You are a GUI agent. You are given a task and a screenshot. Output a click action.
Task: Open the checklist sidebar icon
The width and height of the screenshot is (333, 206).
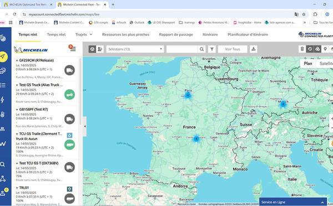3,85
